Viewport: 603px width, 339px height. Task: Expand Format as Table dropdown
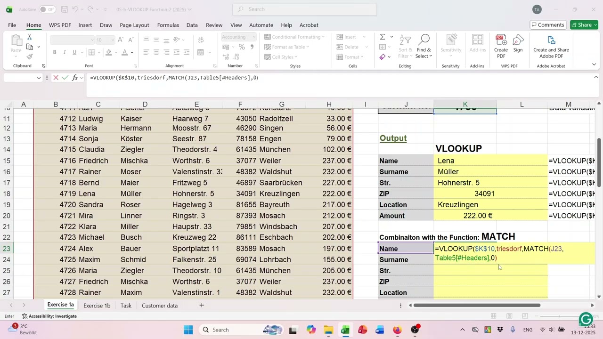coord(308,47)
